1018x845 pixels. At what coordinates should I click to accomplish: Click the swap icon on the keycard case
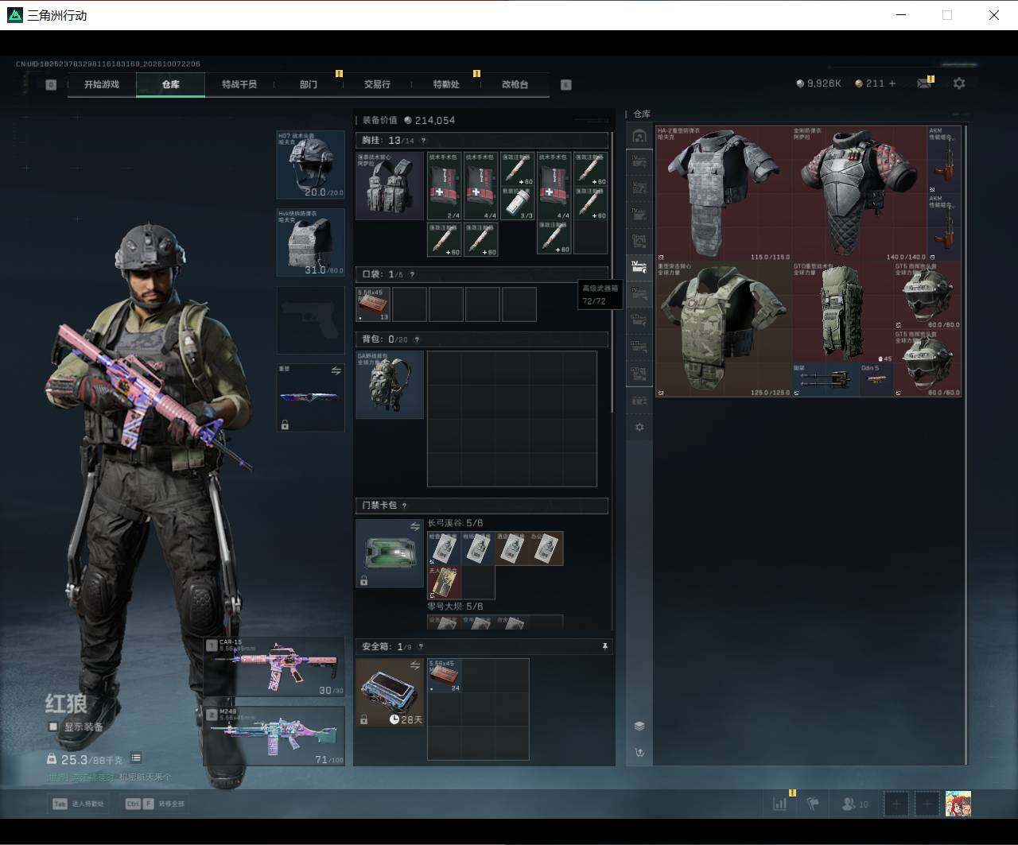tap(414, 526)
